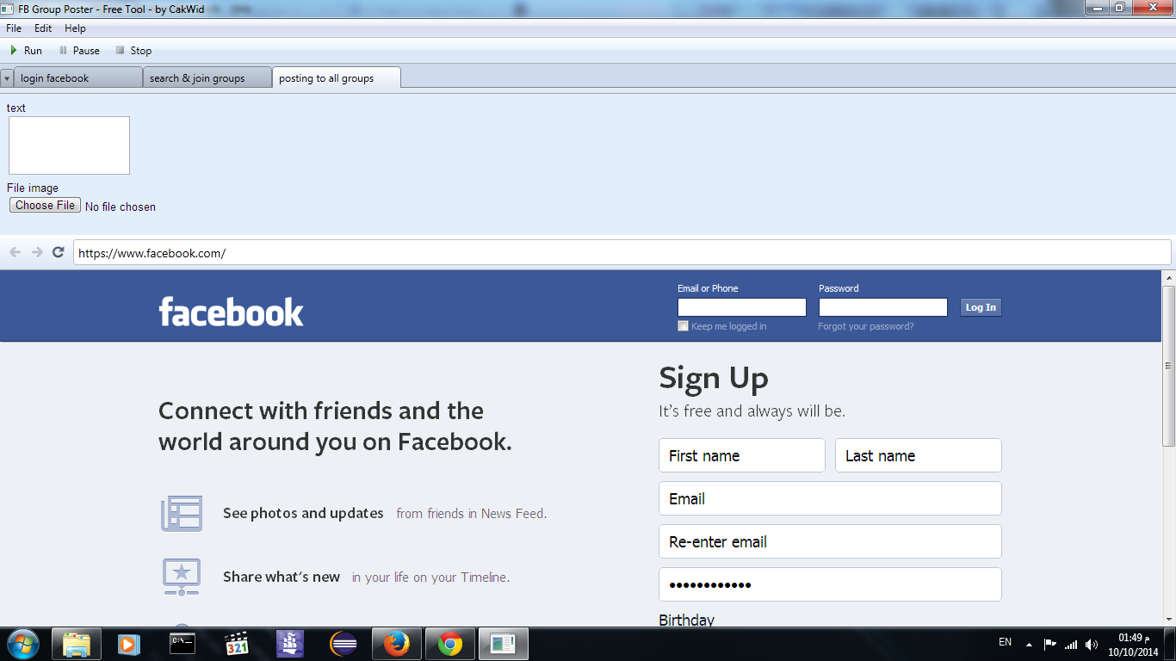This screenshot has width=1176, height=661.
Task: Stop the automation task
Action: click(133, 51)
